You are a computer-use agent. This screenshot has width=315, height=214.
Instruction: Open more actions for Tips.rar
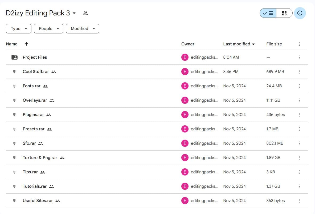[300, 172]
